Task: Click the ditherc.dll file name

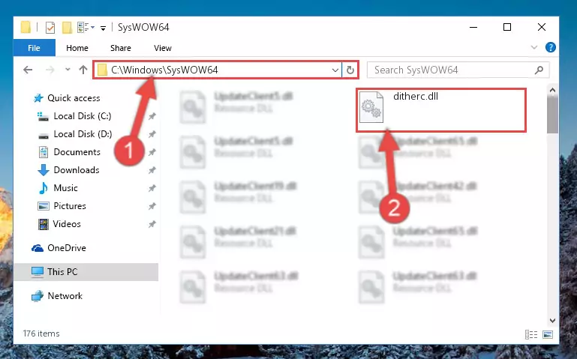Action: tap(416, 96)
